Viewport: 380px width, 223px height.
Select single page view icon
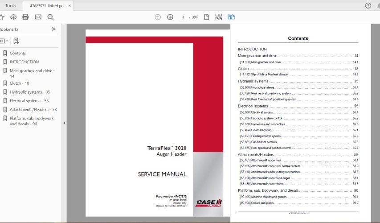pos(206,17)
